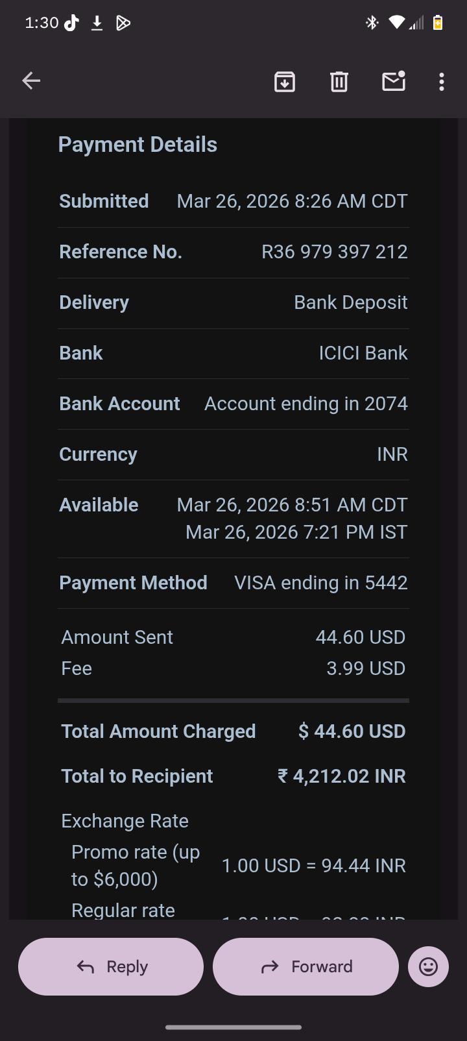Tap the Account ending in 2074 text
Viewport: 467px width, 1041px height.
point(305,404)
